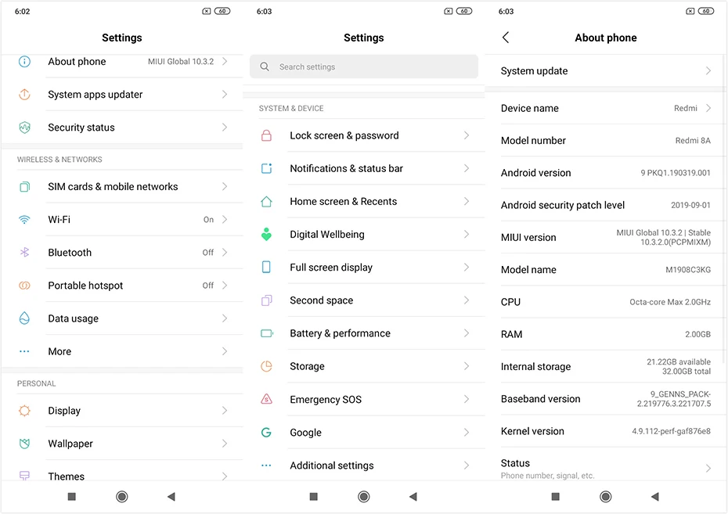Tap the Additional settings dots icon
Screen dimensions: 728x514
click(x=266, y=465)
